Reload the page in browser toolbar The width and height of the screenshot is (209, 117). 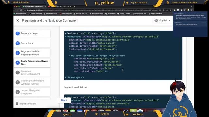[x=21, y=10]
